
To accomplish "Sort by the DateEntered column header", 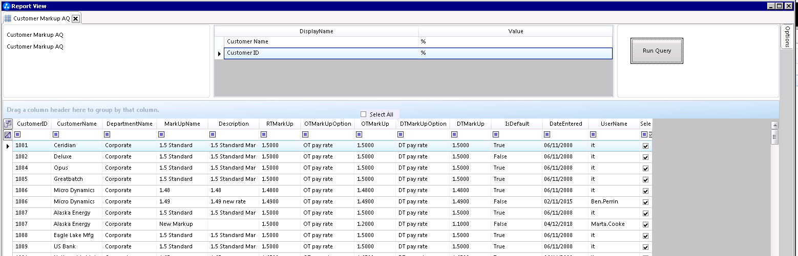I will (x=565, y=124).
